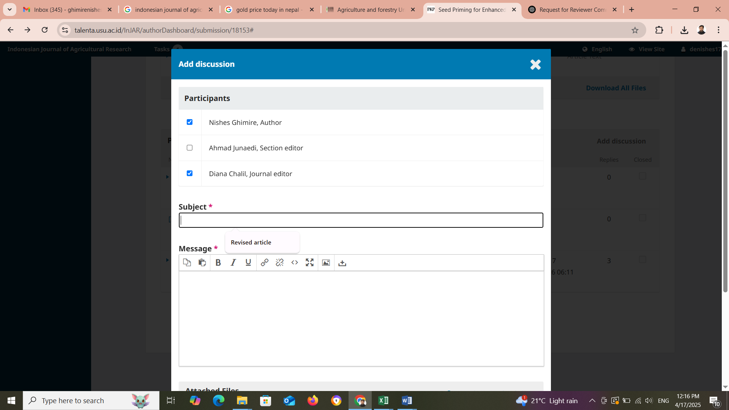The image size is (729, 410).
Task: Close the Seed Priming for Enhanced tab
Action: tap(514, 9)
